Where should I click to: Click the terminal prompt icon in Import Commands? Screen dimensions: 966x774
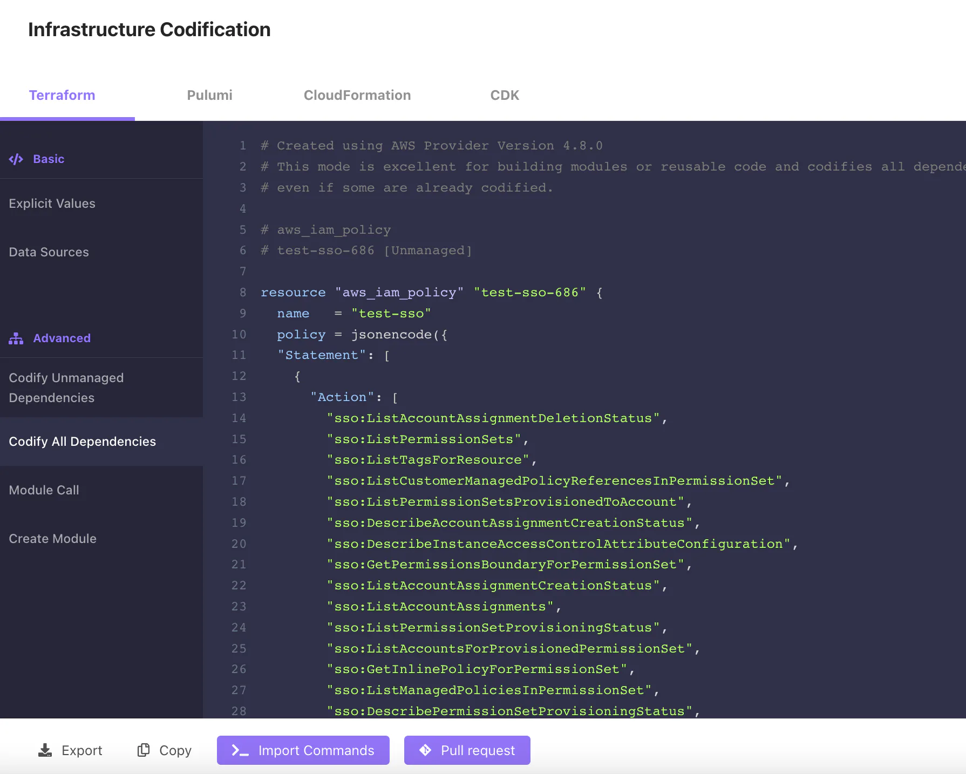pos(240,750)
